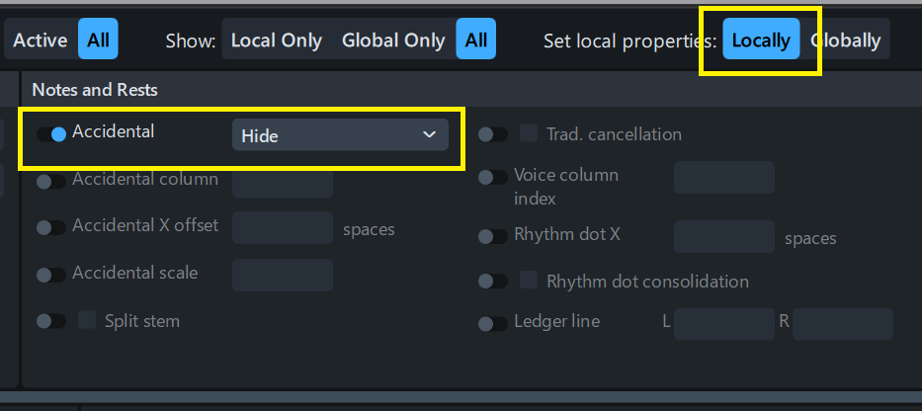Select the Locally button
This screenshot has height=411, width=922.
pyautogui.click(x=761, y=41)
